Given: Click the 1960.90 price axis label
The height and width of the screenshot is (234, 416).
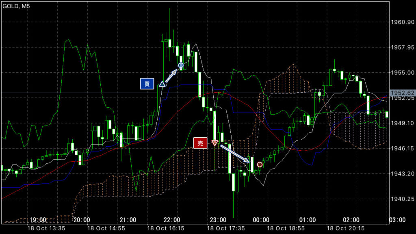Looking at the screenshot, I should [x=402, y=22].
